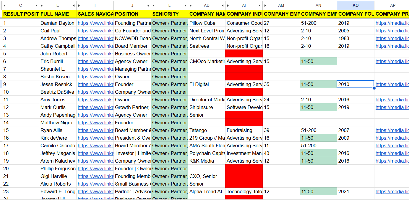Select the "Tatango" company cell
The height and width of the screenshot is (200, 409).
(207, 130)
